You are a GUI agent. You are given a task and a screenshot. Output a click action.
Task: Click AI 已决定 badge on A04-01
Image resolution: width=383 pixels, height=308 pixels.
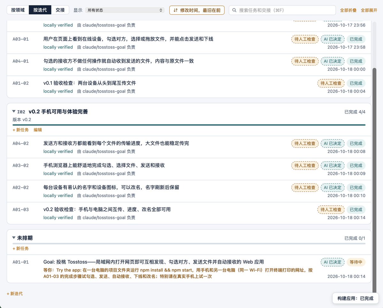point(333,61)
